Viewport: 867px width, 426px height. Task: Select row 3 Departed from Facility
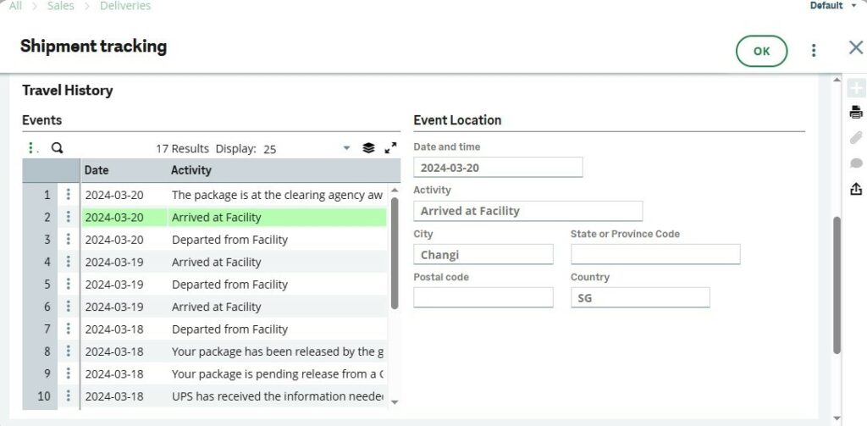coord(229,240)
